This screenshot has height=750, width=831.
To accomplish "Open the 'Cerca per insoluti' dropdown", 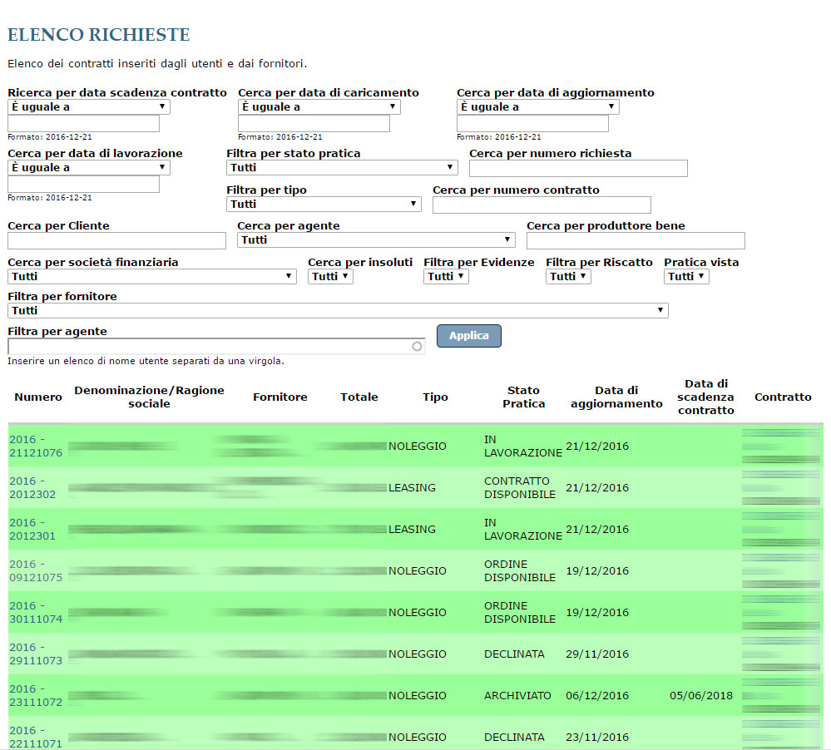I will coord(330,277).
